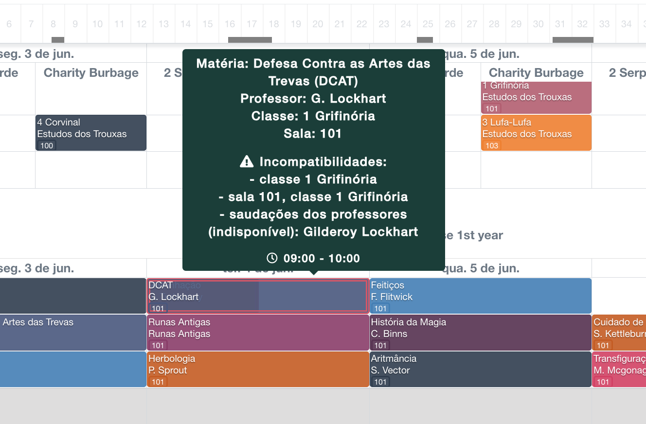Open the Aritmância S. Vector lesson
646x424 pixels.
point(480,370)
